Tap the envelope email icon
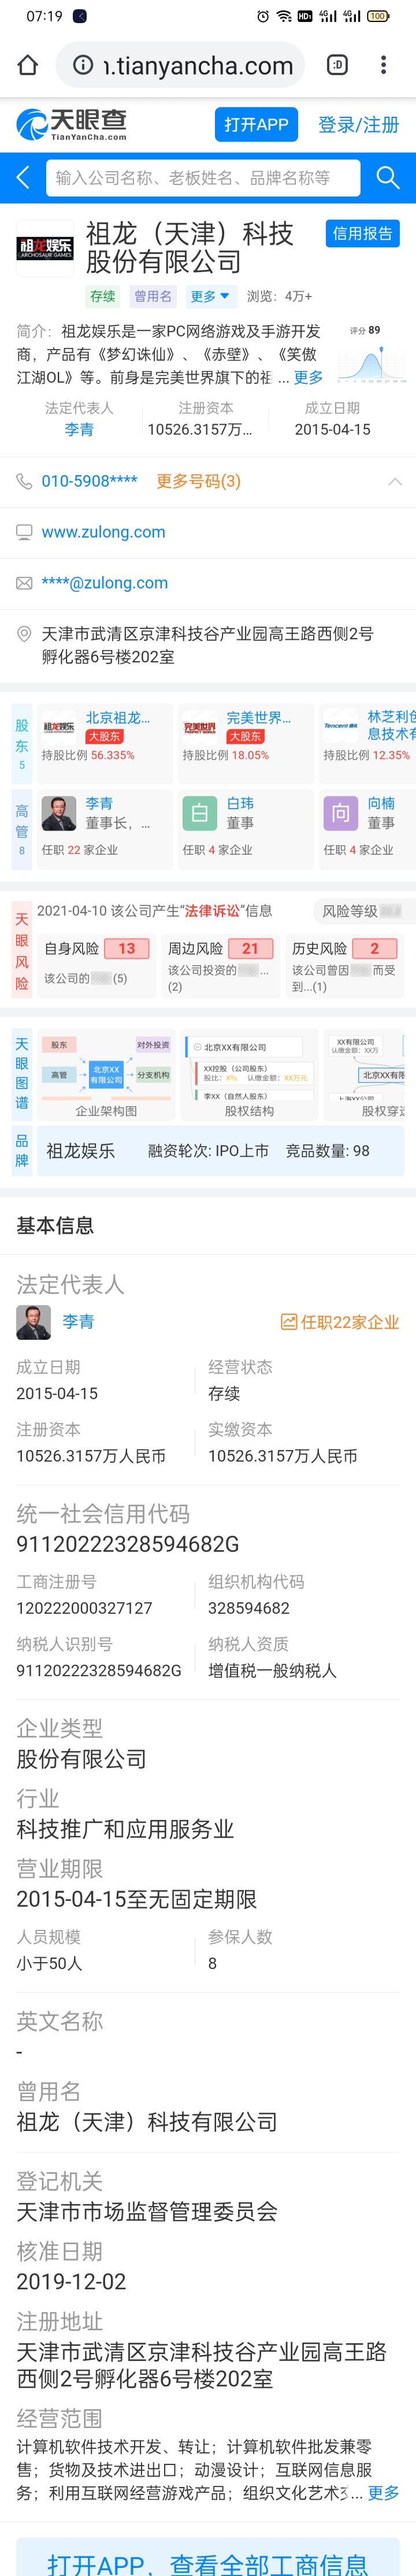Viewport: 416px width, 2576px height. 24,584
